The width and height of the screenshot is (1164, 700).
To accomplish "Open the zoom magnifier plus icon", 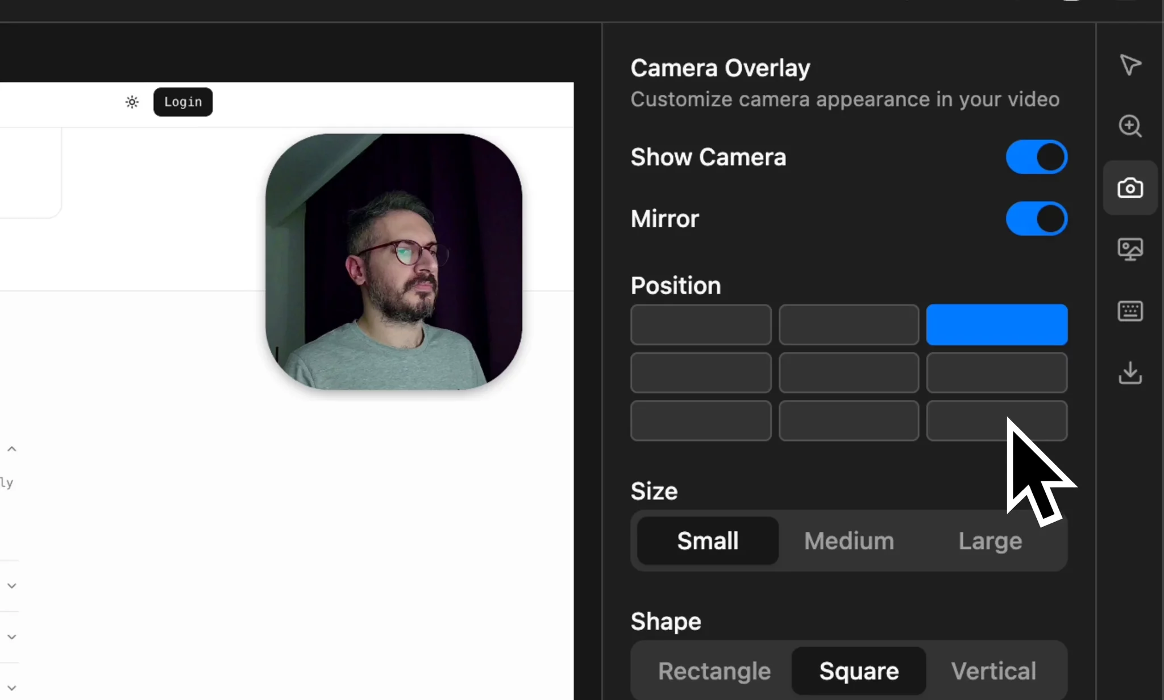I will tap(1130, 126).
